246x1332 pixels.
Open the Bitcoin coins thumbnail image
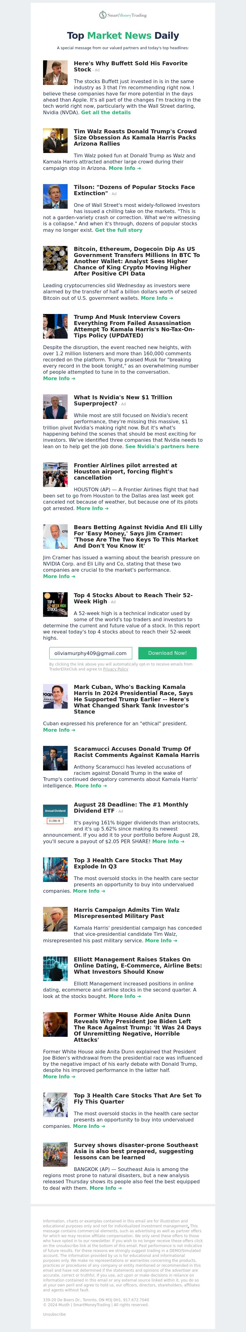pos(55,258)
